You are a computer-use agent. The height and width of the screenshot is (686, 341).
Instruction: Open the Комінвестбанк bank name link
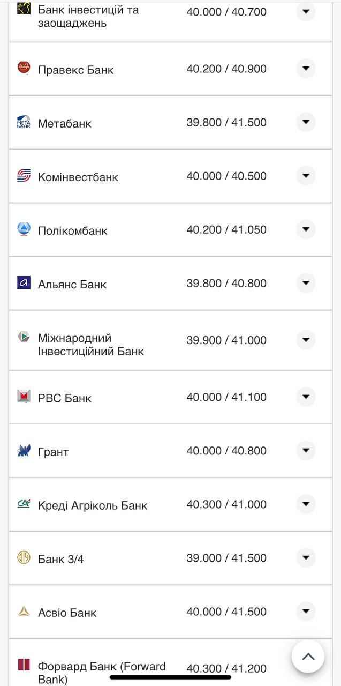(78, 177)
